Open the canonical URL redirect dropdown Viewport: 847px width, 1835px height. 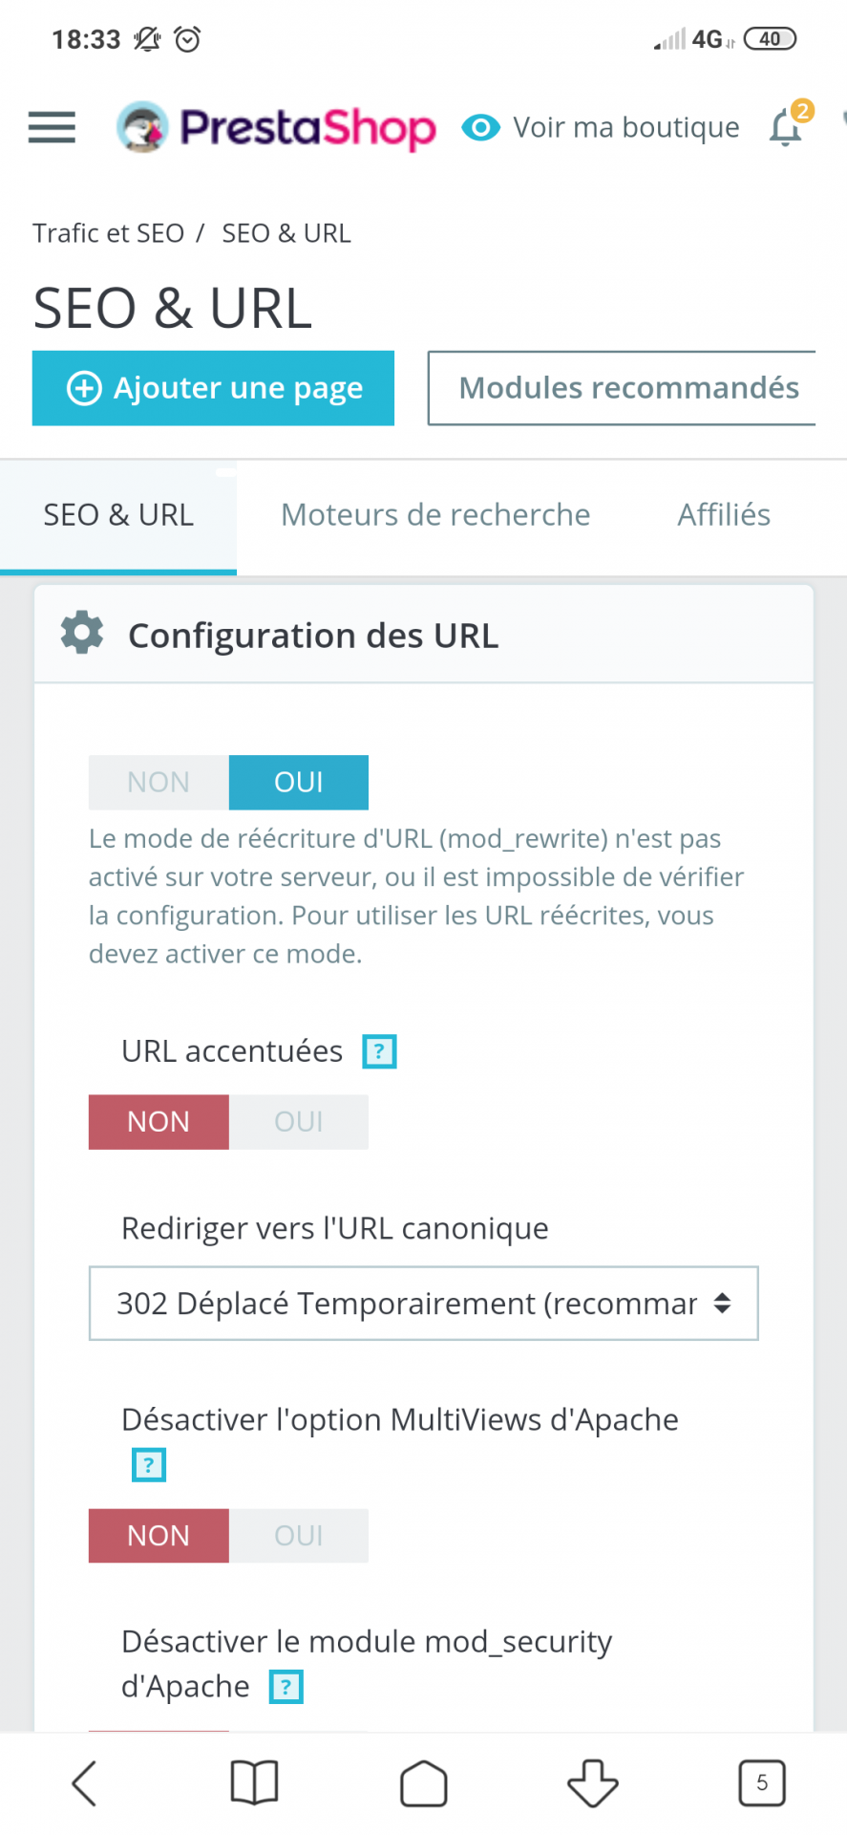point(423,1304)
